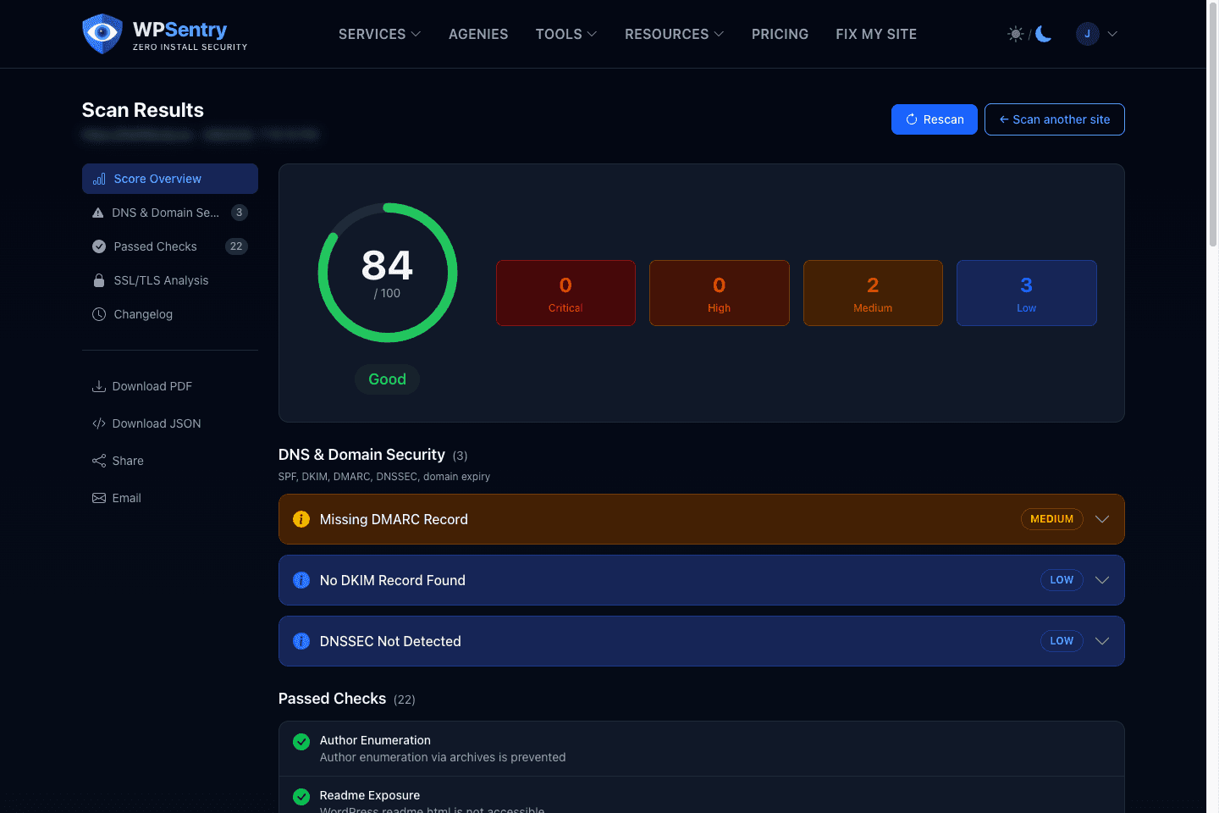Open DNS & Domain Security sidebar section
Screen dimensions: 1219x813
pyautogui.click(x=170, y=213)
